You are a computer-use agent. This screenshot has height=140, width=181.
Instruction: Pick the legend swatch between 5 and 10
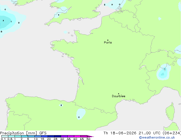point(31,136)
